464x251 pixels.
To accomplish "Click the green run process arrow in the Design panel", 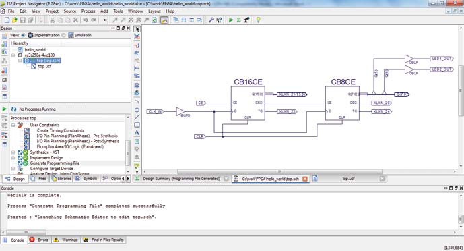I will pos(5,109).
